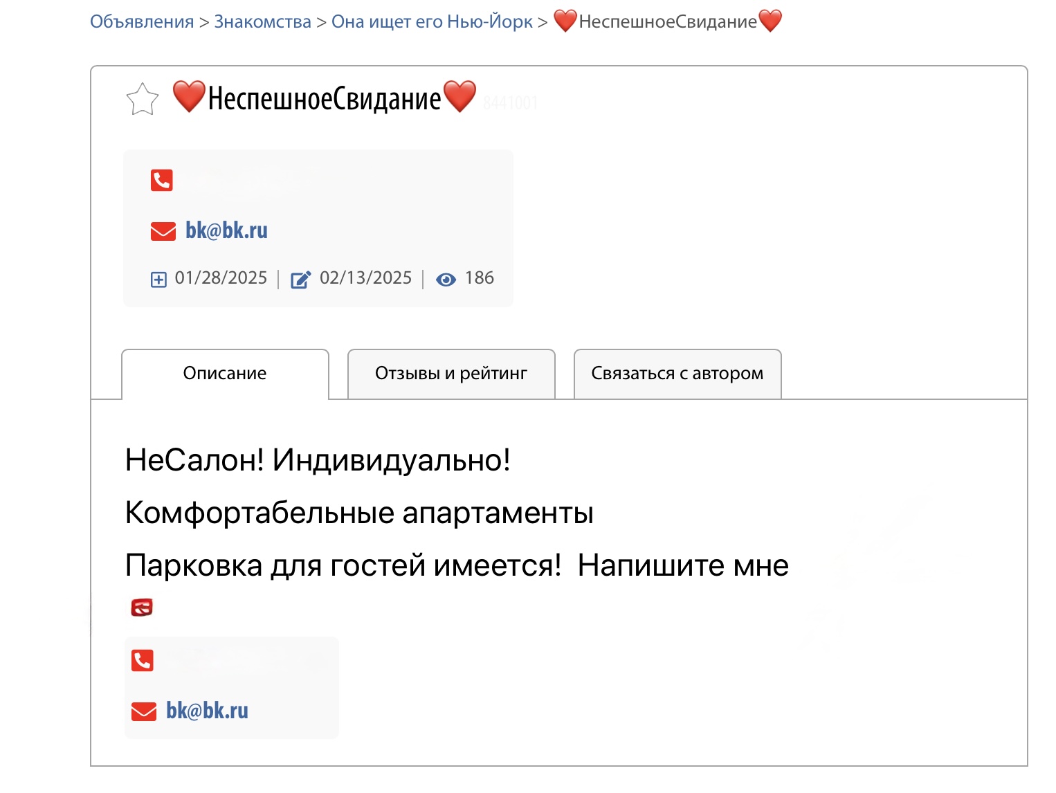Switch to the Отзывы и рейтинг tab

(x=451, y=374)
